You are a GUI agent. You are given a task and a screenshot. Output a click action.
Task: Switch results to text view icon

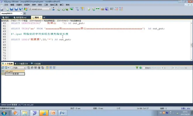click(x=54, y=68)
